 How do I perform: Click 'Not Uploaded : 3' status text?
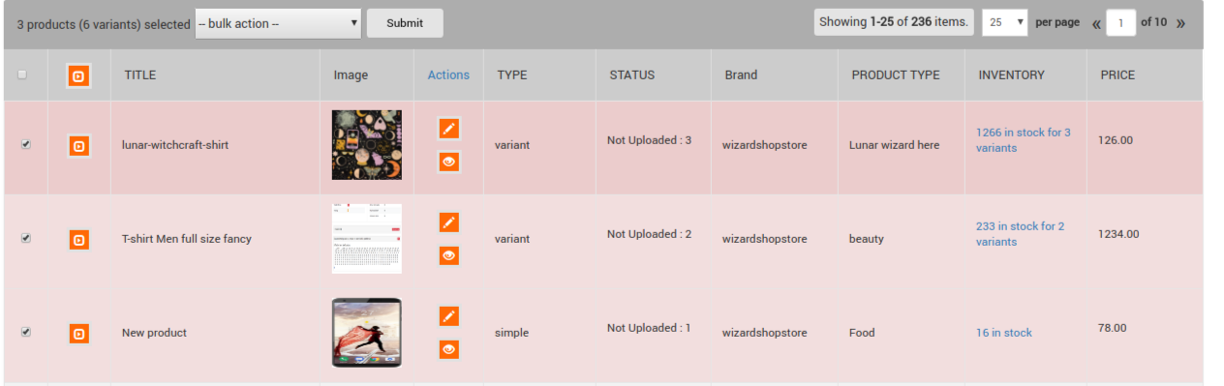pos(649,140)
